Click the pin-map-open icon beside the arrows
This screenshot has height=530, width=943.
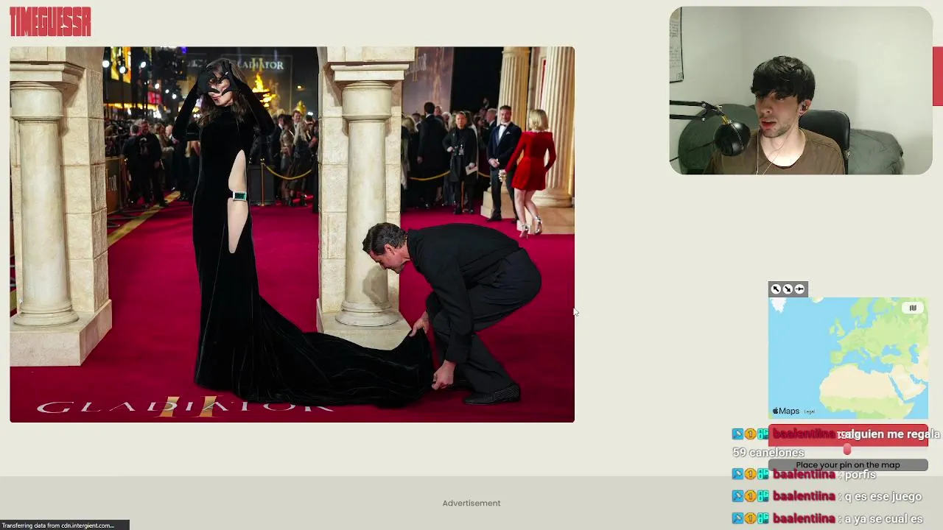coord(799,289)
